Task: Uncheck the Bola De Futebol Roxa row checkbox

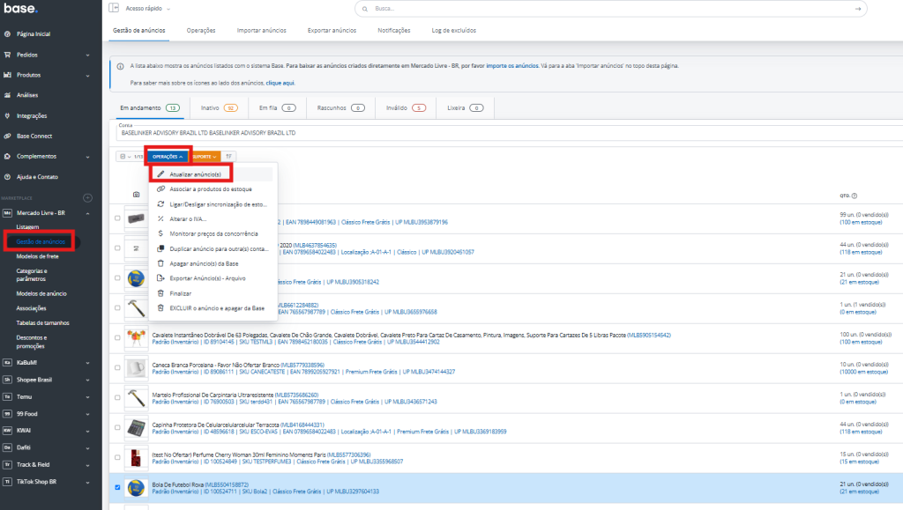Action: [117, 488]
